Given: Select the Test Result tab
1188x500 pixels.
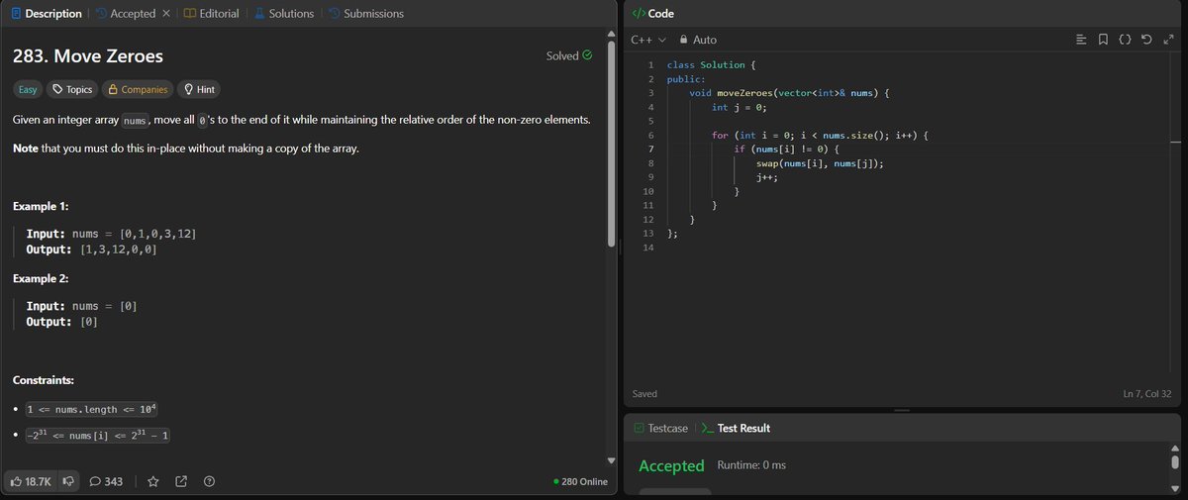Looking at the screenshot, I should [x=736, y=429].
